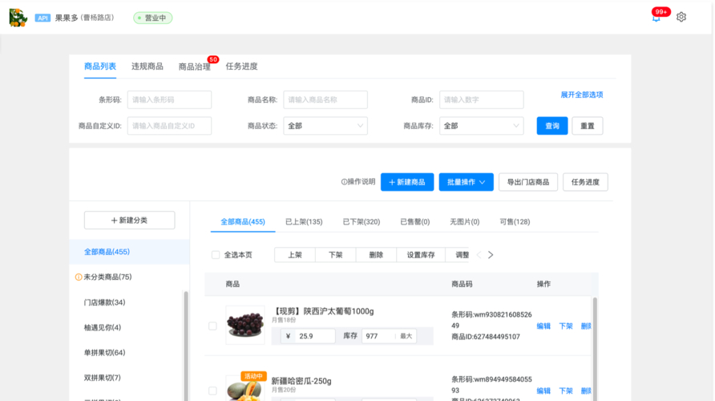The width and height of the screenshot is (715, 401).
Task: Select 门店爆款(34) category in sidebar
Action: pos(104,302)
